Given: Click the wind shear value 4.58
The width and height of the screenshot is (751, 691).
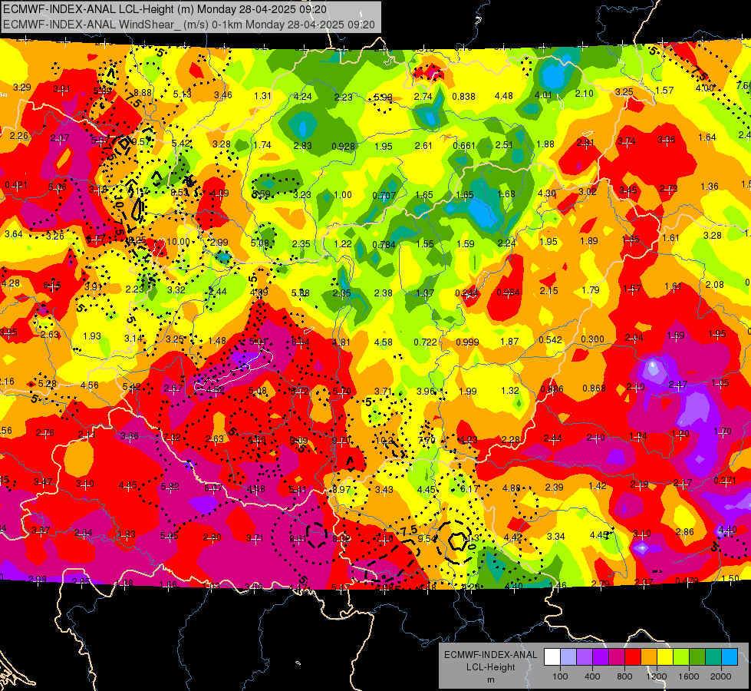Looking at the screenshot, I should 383,342.
